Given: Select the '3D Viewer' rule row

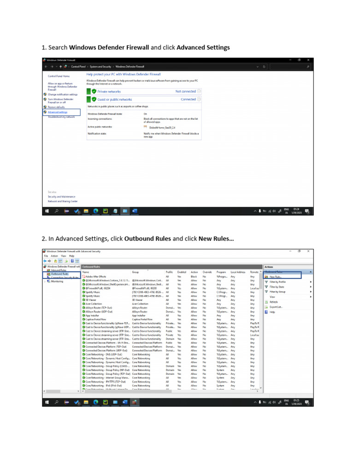Looking at the screenshot, I should (x=170, y=300).
